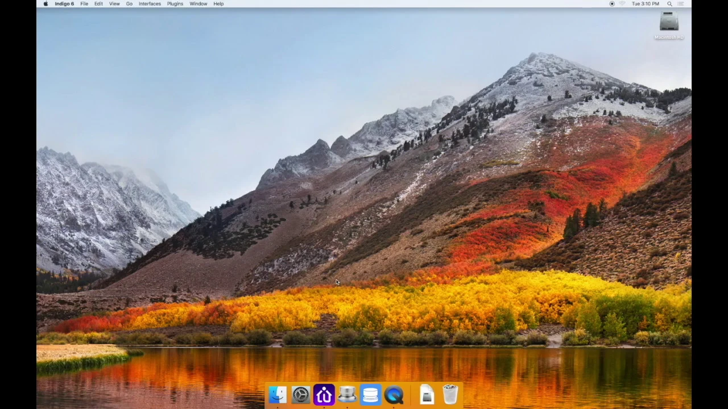This screenshot has height=409, width=728.
Task: Open the Plugins menu
Action: point(175,3)
